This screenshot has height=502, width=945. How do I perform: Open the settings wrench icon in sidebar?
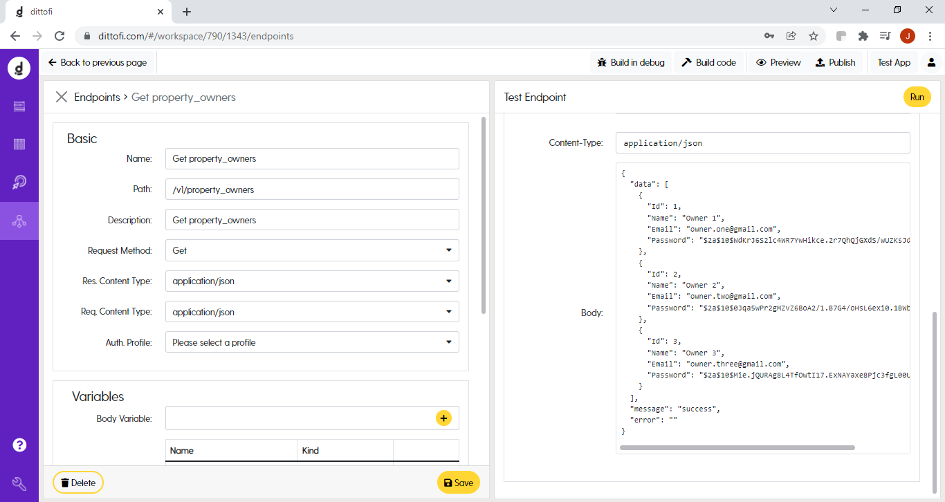[x=19, y=484]
